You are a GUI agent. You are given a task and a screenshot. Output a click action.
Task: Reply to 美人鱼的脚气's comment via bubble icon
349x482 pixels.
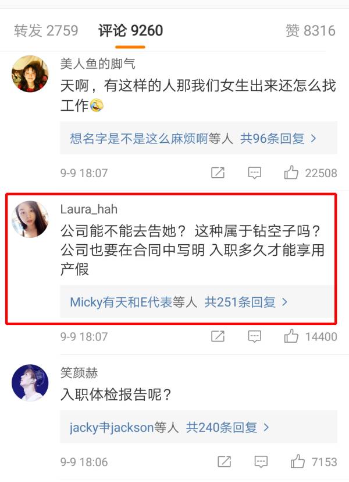[x=255, y=173]
